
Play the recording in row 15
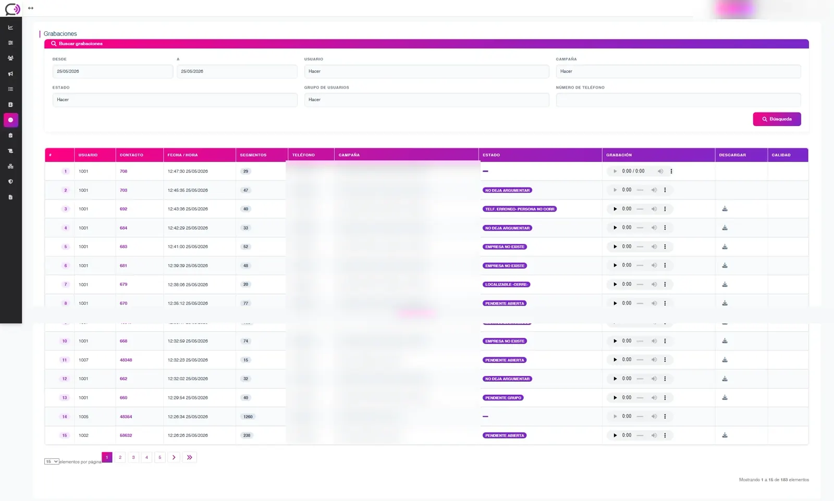615,435
